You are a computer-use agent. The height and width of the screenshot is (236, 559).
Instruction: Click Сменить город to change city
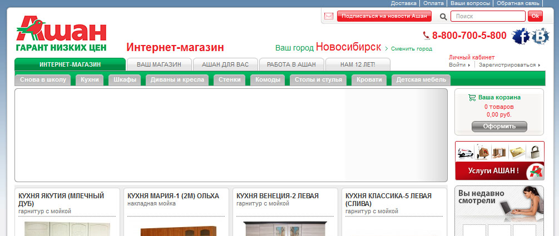412,49
